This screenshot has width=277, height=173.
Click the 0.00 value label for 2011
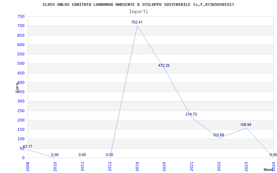tap(82, 155)
